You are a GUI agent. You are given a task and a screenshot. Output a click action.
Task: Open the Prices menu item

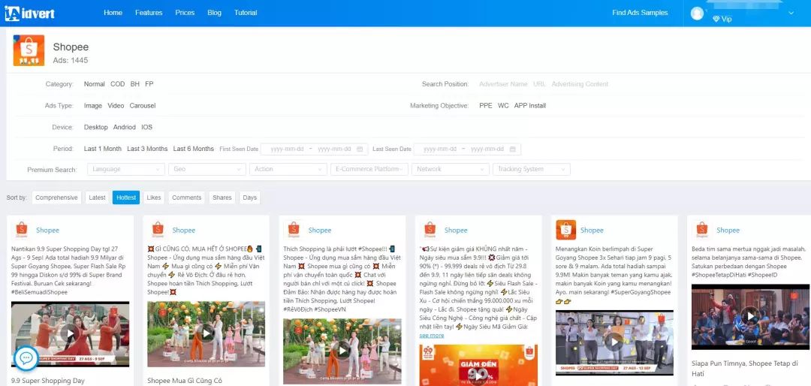click(x=185, y=13)
